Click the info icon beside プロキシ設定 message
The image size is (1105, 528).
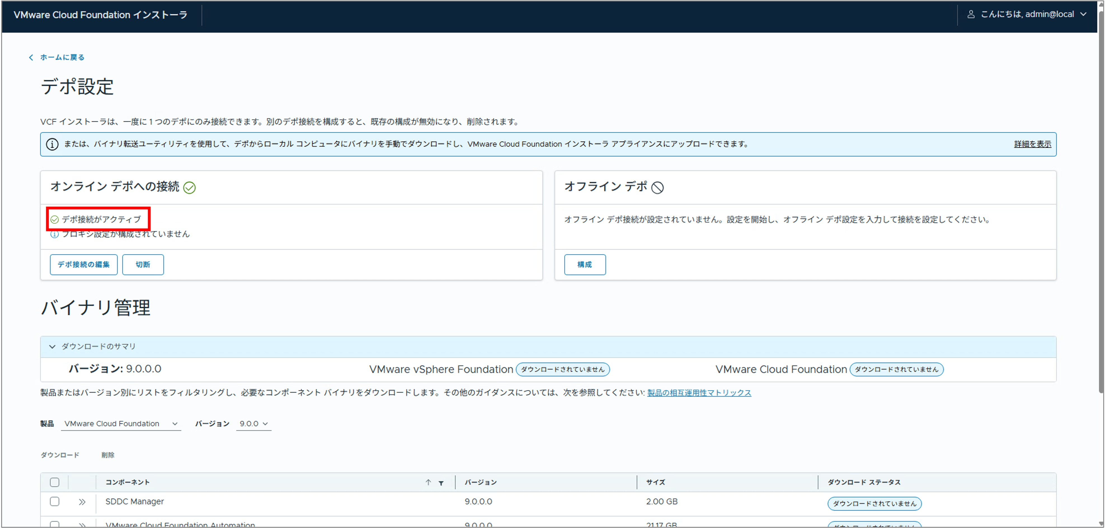click(55, 234)
